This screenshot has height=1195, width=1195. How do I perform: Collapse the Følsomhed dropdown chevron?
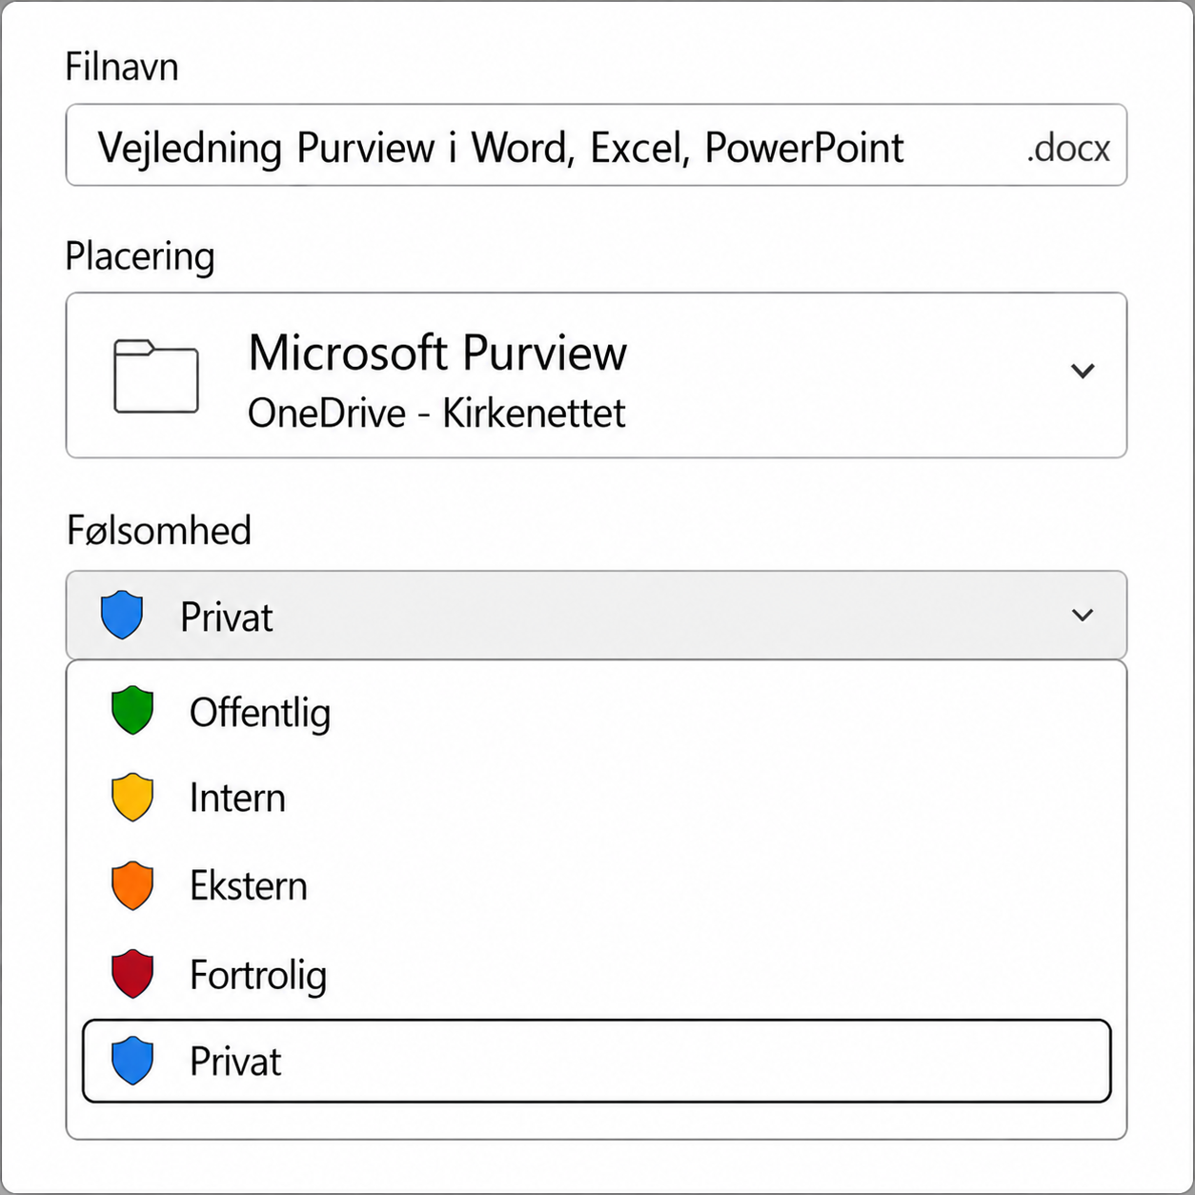pos(1083,616)
